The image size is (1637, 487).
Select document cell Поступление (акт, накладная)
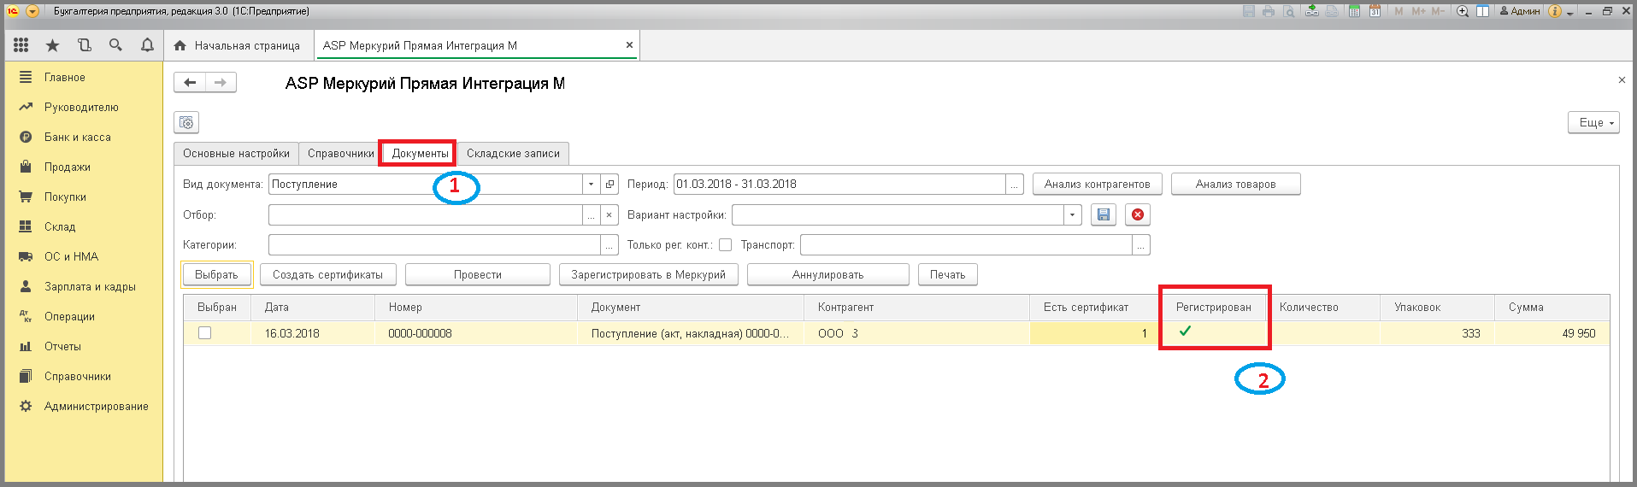click(x=690, y=333)
